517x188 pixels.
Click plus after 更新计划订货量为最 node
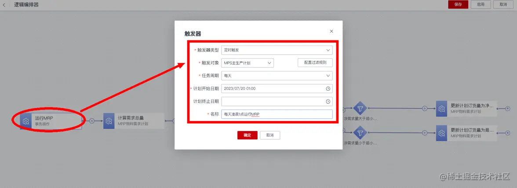pos(508,133)
